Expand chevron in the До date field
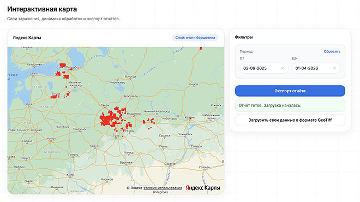 tap(334, 68)
